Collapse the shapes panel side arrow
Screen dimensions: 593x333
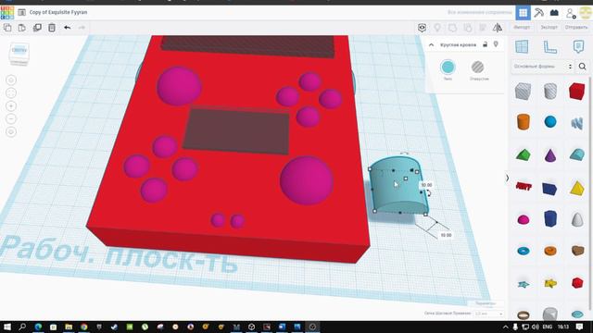click(507, 178)
